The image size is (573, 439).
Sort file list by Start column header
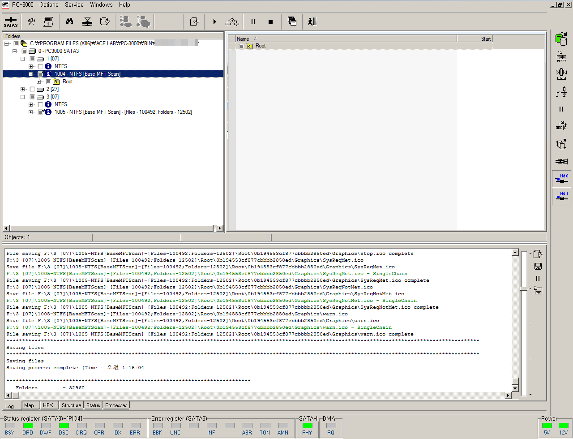(x=475, y=39)
